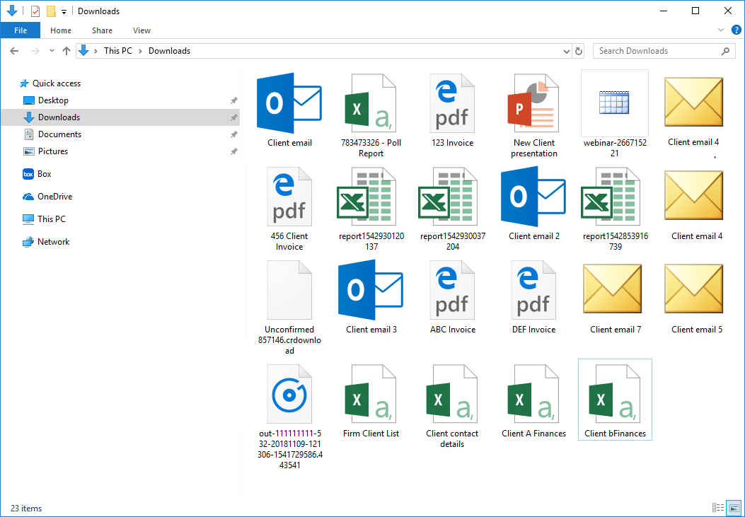Expand the chevron after This PC breadcrumb
The width and height of the screenshot is (745, 517).
click(x=140, y=51)
